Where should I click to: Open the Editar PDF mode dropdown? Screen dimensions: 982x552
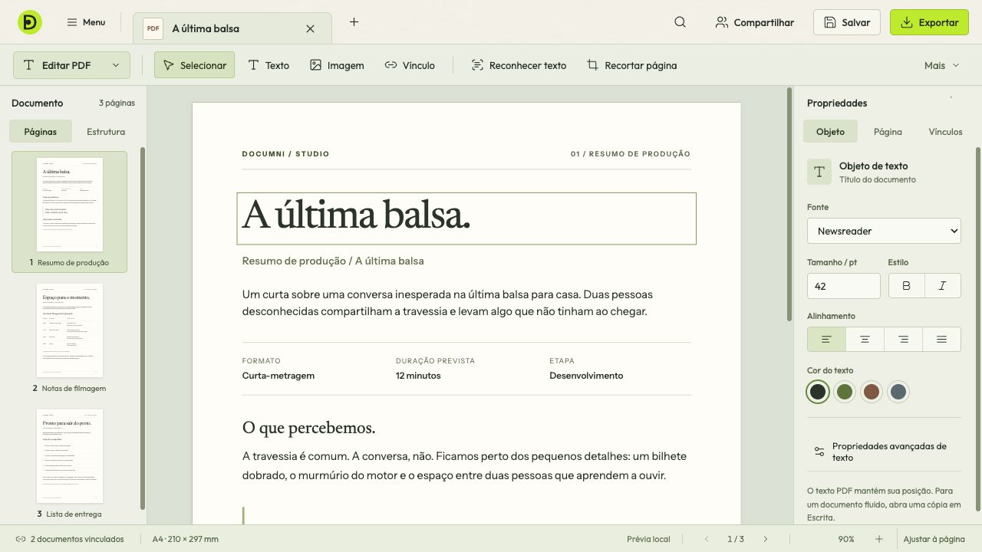tap(71, 65)
